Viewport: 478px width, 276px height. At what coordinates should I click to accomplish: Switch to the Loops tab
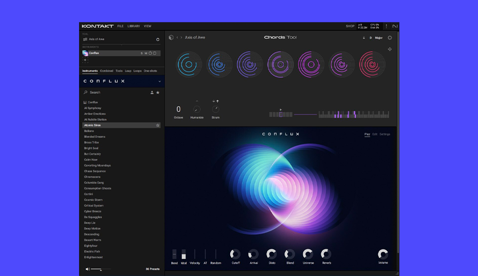point(137,71)
